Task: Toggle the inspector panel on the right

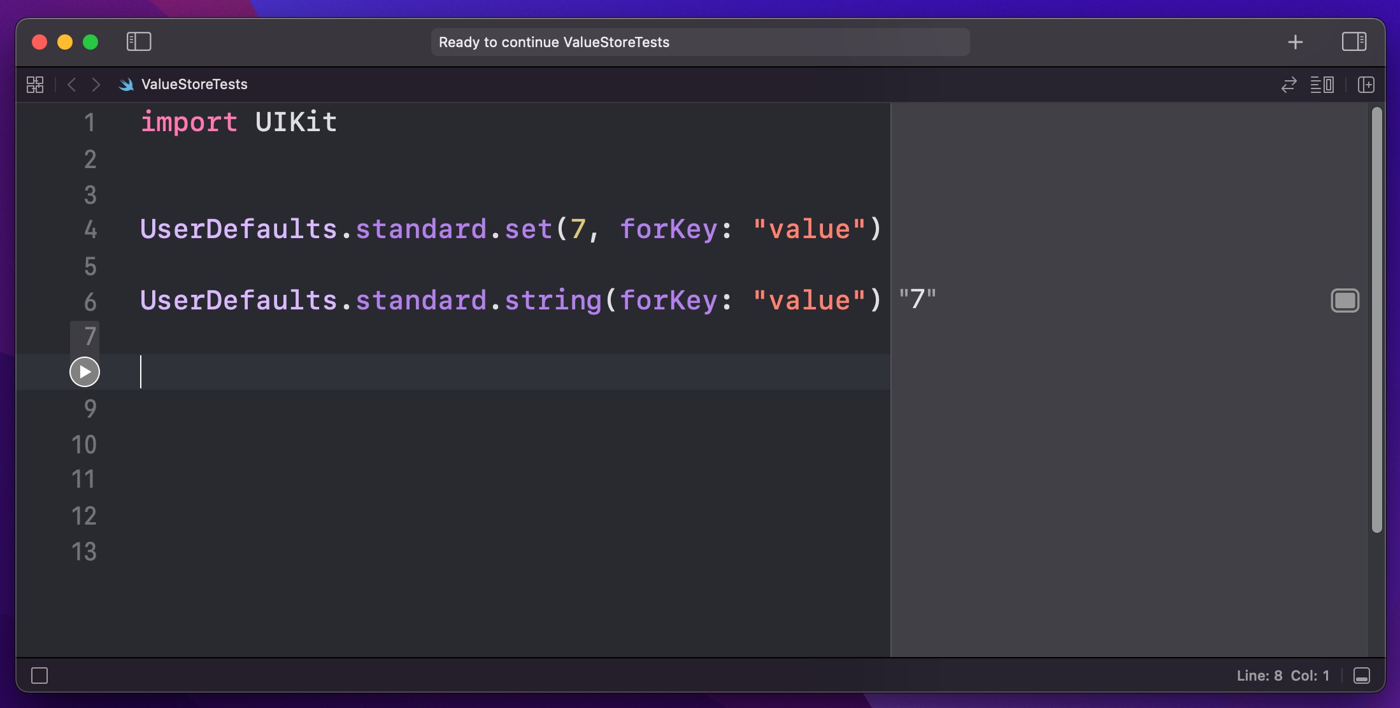Action: pyautogui.click(x=1354, y=42)
